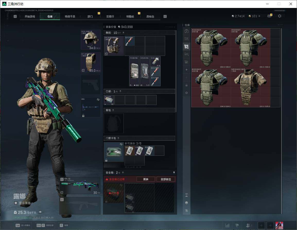The width and height of the screenshot is (297, 230).
Task: Open the 开始游戏 tab
Action: [30, 16]
